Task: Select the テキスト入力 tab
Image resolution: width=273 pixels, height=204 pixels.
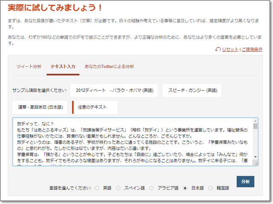Action: (x=63, y=67)
